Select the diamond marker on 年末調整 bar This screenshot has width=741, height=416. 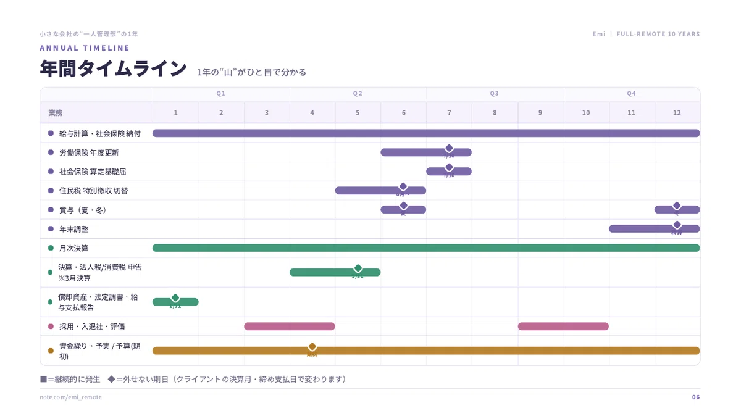pyautogui.click(x=677, y=225)
